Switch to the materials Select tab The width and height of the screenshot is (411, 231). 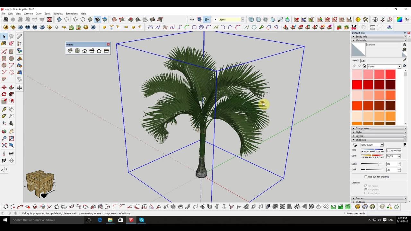click(355, 61)
